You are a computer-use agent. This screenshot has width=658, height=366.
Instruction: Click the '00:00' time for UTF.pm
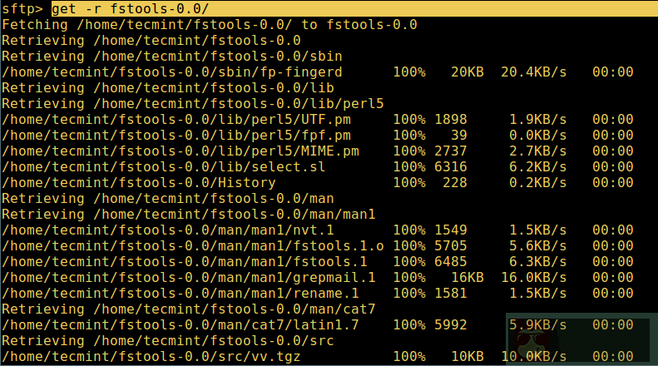coord(613,120)
